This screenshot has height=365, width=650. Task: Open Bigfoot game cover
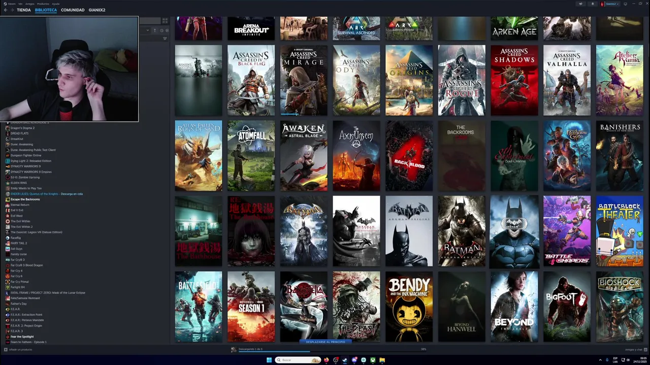tap(567, 307)
